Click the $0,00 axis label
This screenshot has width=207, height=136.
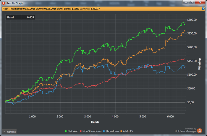click(190, 102)
